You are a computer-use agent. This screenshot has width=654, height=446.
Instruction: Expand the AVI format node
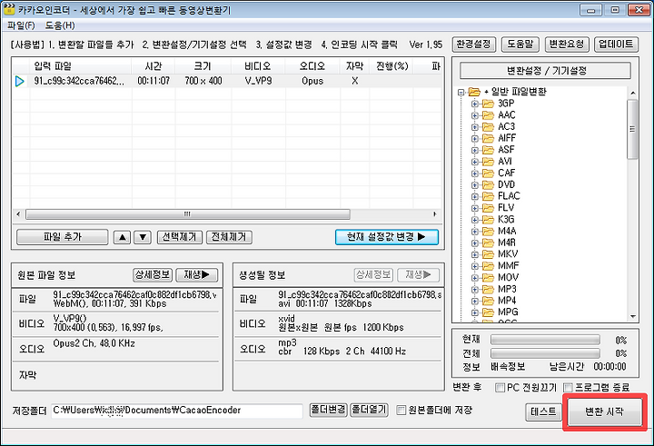click(475, 162)
